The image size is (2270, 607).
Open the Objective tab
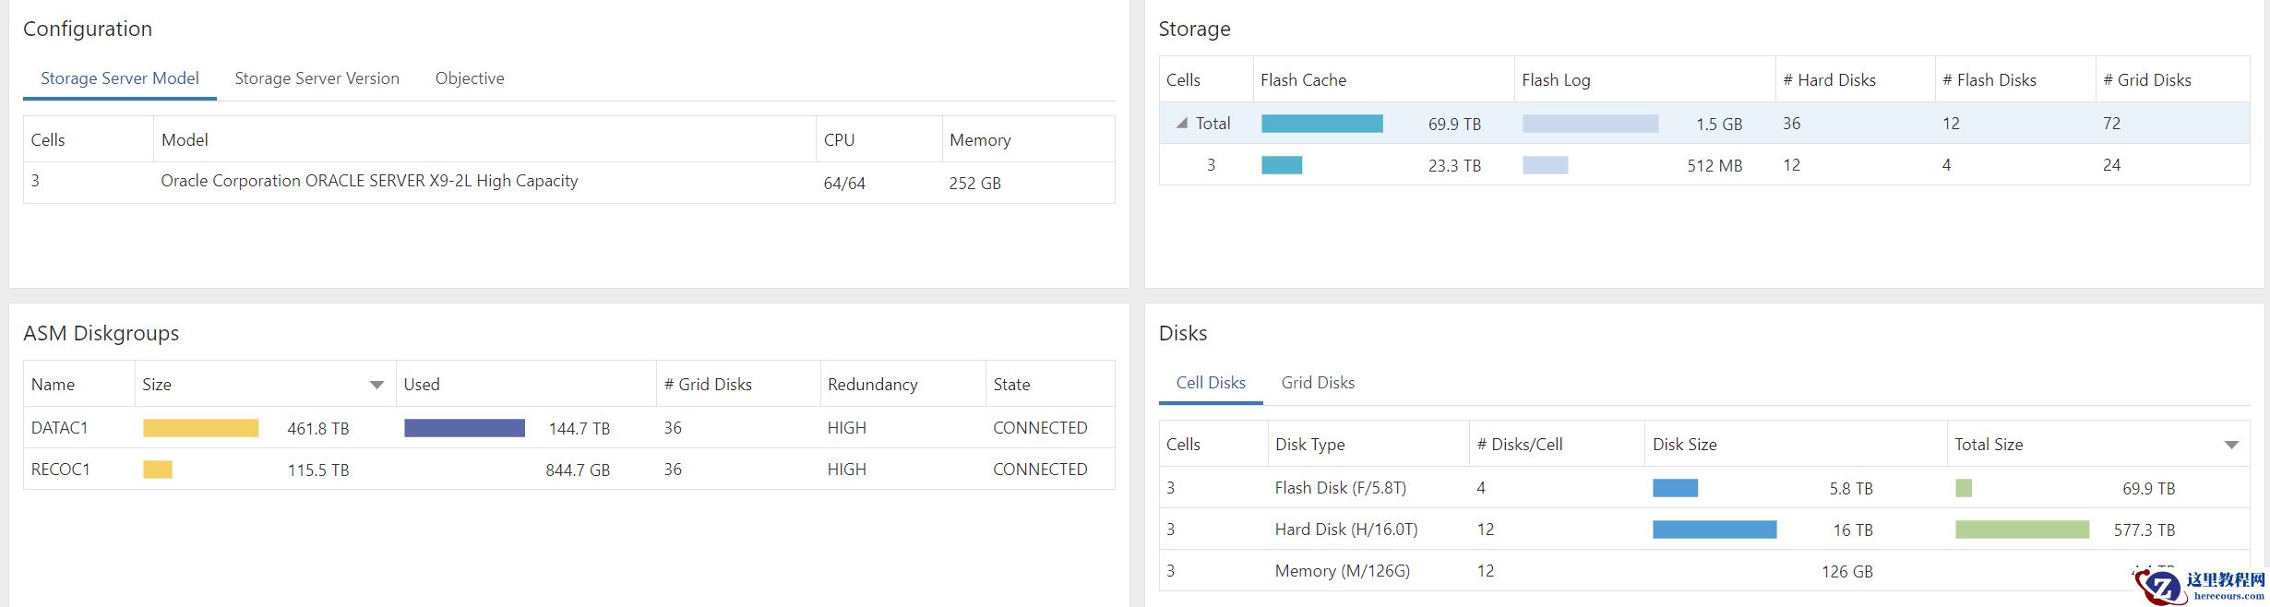470,78
